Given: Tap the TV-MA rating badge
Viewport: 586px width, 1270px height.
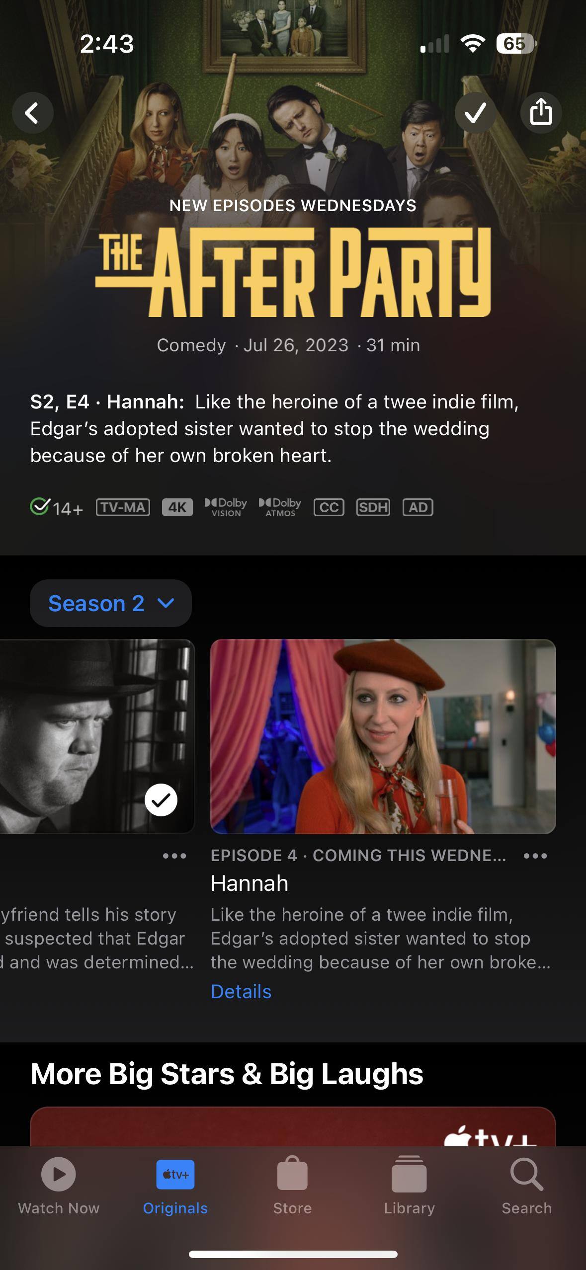Looking at the screenshot, I should [123, 507].
